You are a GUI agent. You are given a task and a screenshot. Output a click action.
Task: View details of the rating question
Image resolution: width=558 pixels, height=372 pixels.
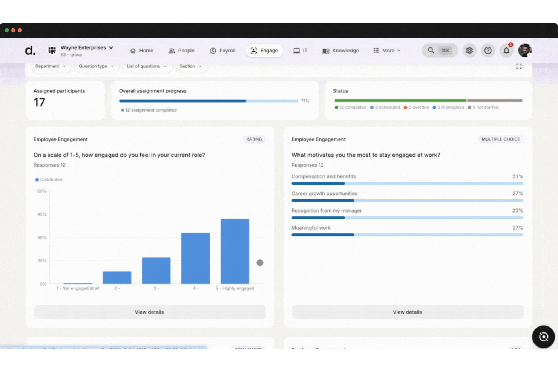pyautogui.click(x=150, y=312)
